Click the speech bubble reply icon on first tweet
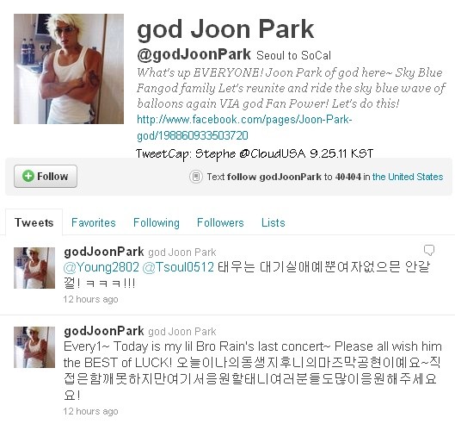Viewport: 455px width, 424px height. click(x=429, y=250)
